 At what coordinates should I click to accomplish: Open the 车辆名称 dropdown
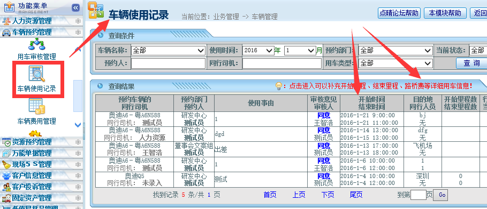point(168,51)
